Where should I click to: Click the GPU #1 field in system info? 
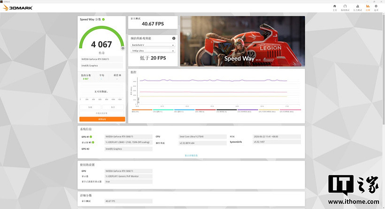[129, 136]
